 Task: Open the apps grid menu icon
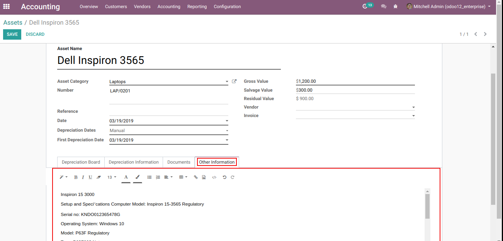coord(6,7)
